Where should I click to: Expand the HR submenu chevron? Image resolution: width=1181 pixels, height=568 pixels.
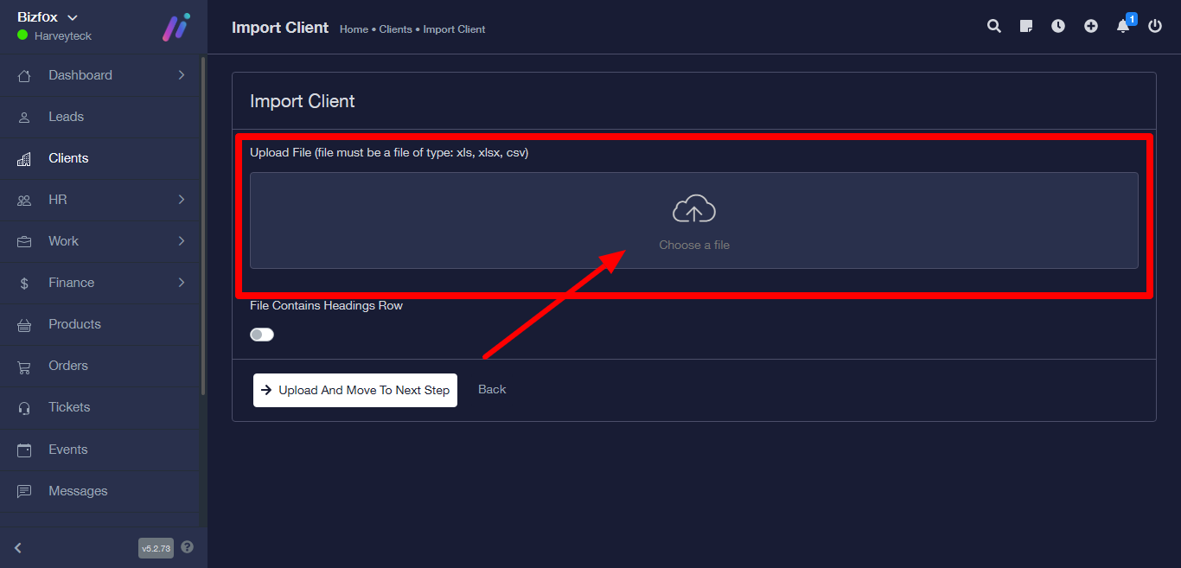point(182,200)
